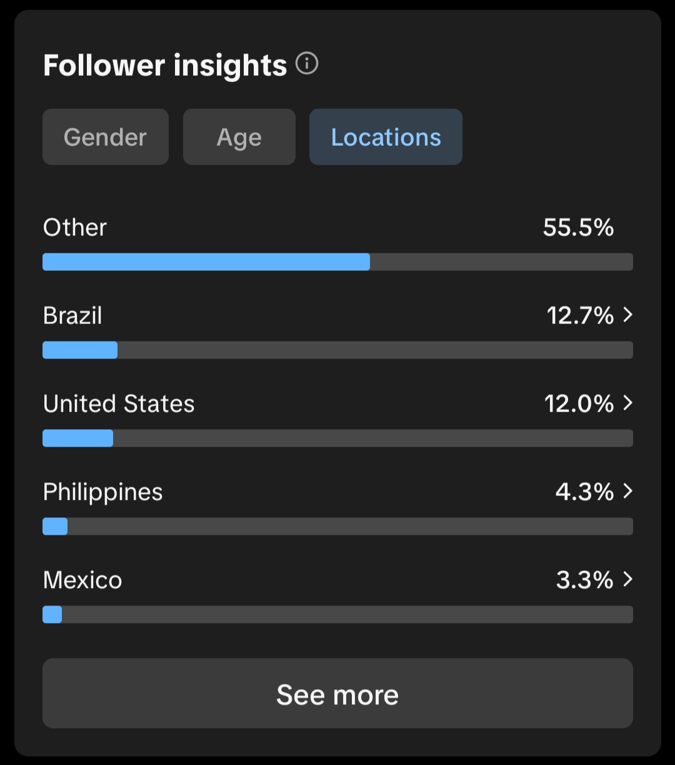Click the Other progress bar

tap(337, 261)
